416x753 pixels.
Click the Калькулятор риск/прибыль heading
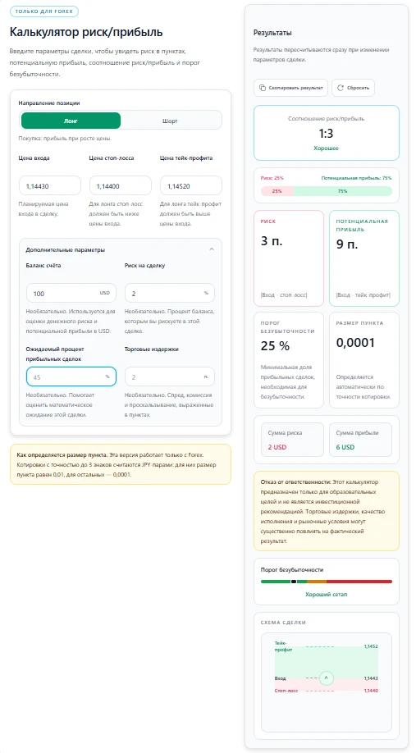(x=86, y=32)
